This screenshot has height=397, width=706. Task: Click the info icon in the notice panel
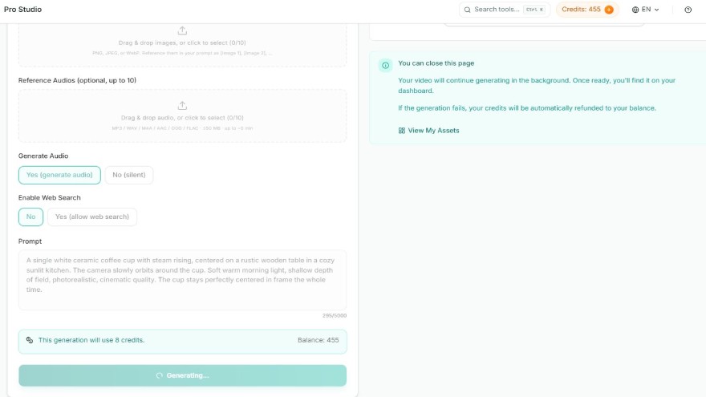[x=385, y=65]
